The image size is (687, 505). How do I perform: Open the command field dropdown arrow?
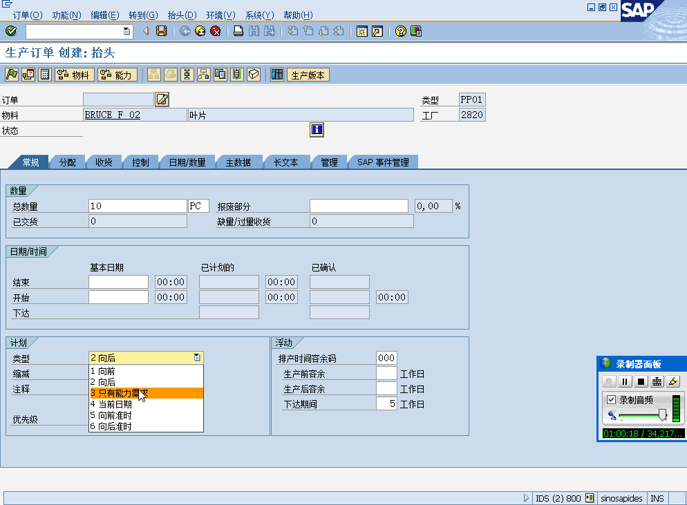pos(126,31)
